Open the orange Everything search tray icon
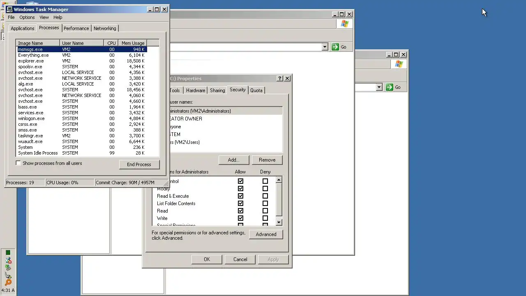The width and height of the screenshot is (526, 296). [x=8, y=282]
